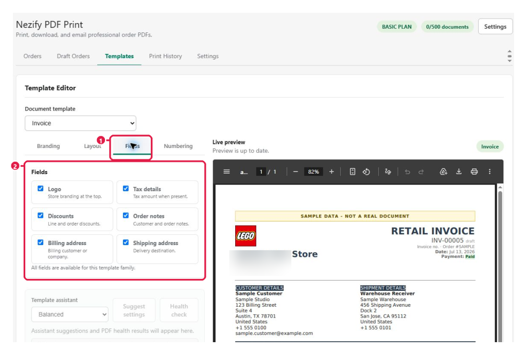Open the Template assistant Balanced dropdown
This screenshot has height=355, width=527.
click(x=70, y=314)
